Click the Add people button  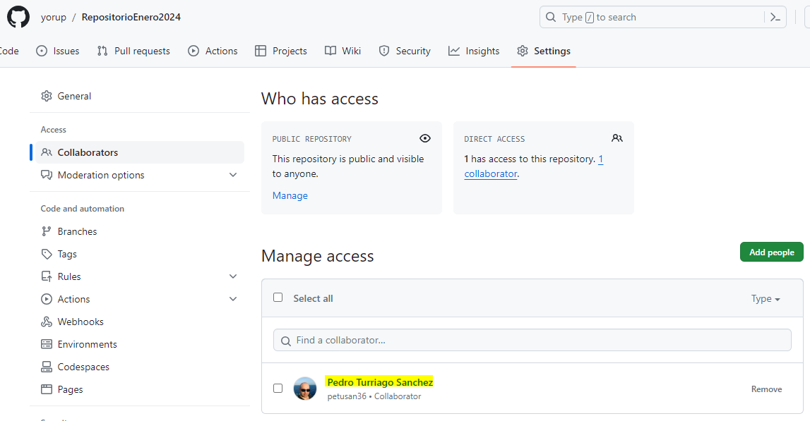[x=771, y=252]
